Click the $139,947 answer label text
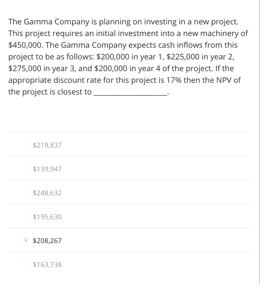This screenshot has width=260, height=284. 47,169
